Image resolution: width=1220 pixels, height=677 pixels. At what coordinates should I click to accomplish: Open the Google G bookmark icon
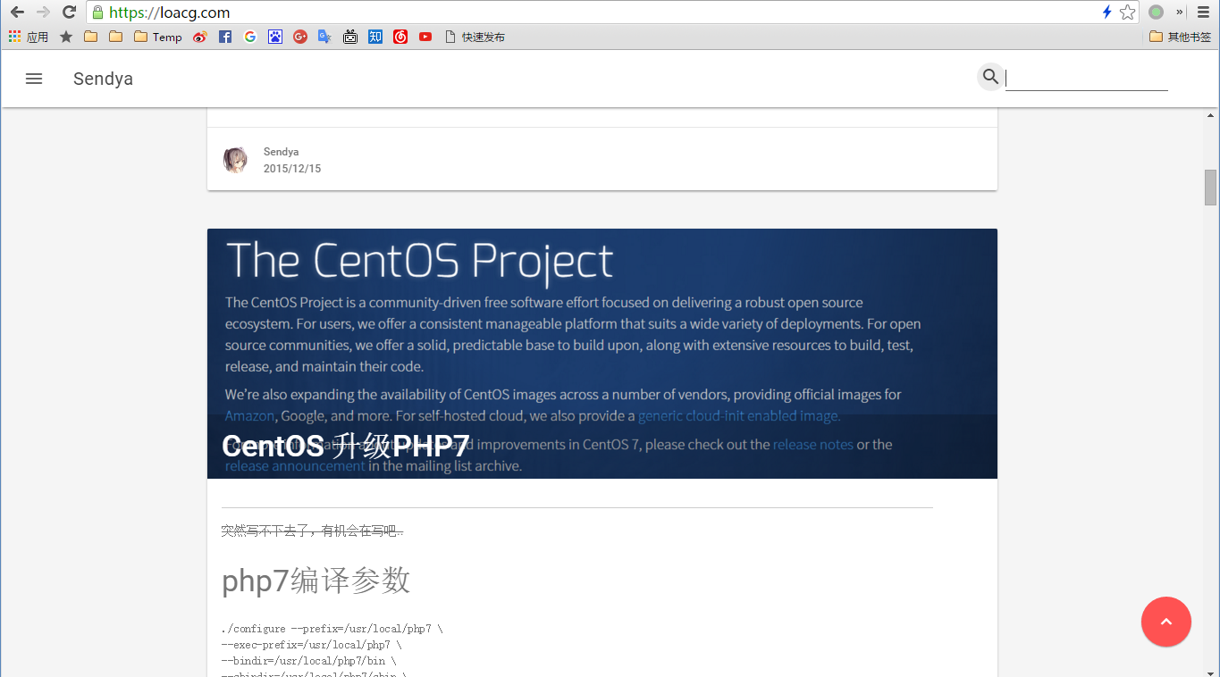[250, 37]
